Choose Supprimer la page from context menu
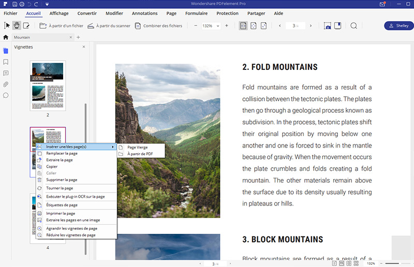Image resolution: width=414 pixels, height=267 pixels. (x=62, y=180)
